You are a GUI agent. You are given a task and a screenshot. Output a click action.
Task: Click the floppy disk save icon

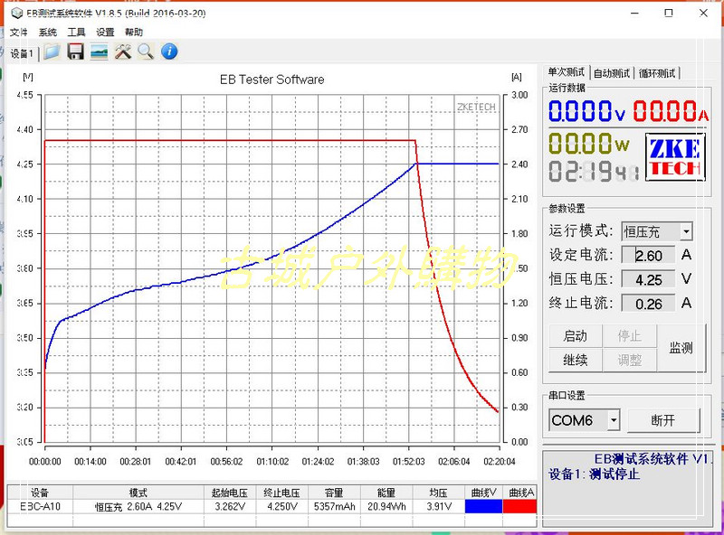point(76,52)
